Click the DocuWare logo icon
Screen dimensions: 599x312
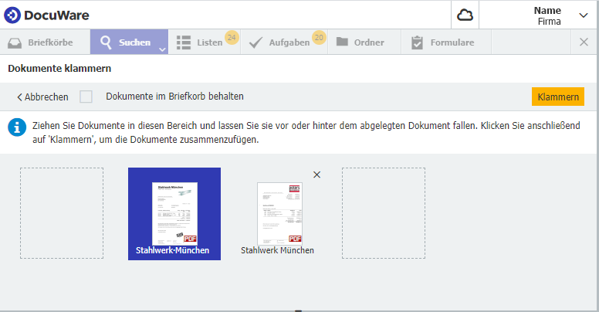(x=12, y=15)
